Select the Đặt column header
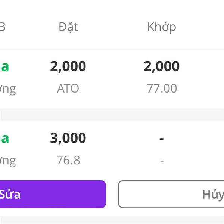The height and width of the screenshot is (224, 224). click(68, 27)
